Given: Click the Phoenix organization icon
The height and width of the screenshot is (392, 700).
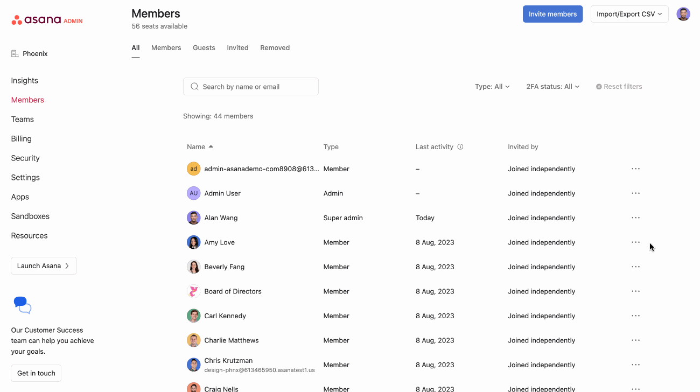Looking at the screenshot, I should pos(15,54).
